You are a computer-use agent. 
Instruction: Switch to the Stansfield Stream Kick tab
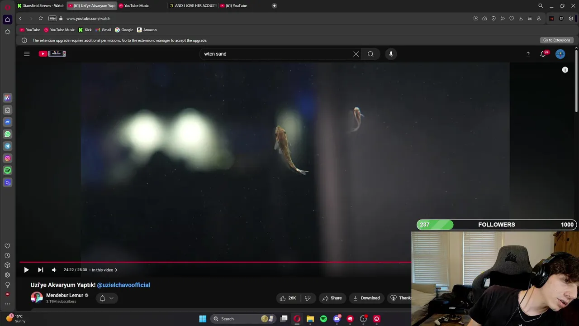41,6
